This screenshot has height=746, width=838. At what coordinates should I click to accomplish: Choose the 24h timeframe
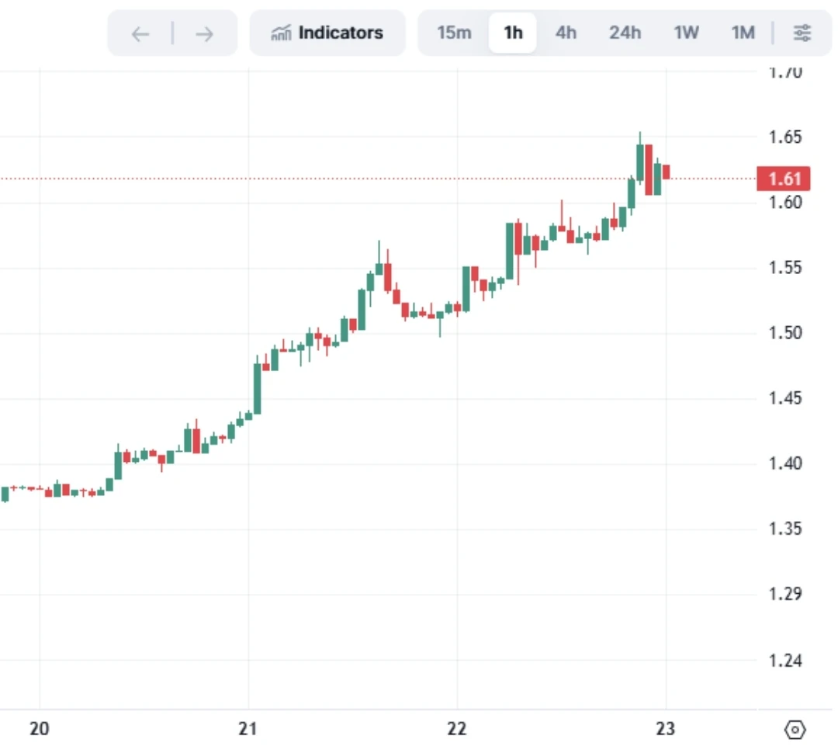coord(625,33)
